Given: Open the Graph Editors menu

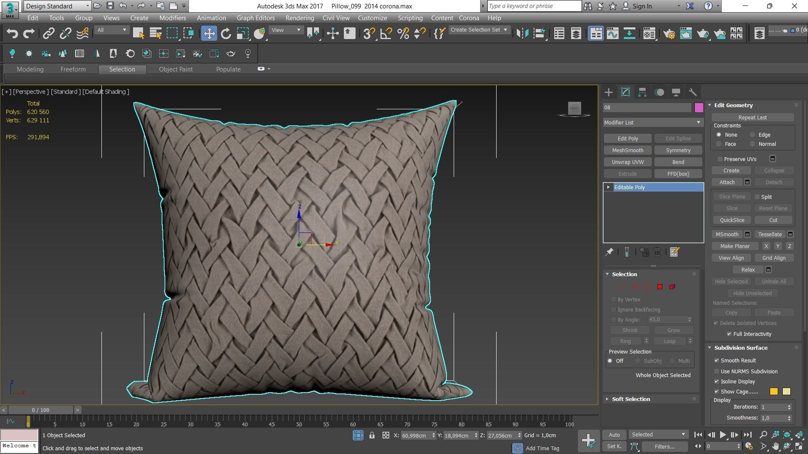Looking at the screenshot, I should (255, 18).
